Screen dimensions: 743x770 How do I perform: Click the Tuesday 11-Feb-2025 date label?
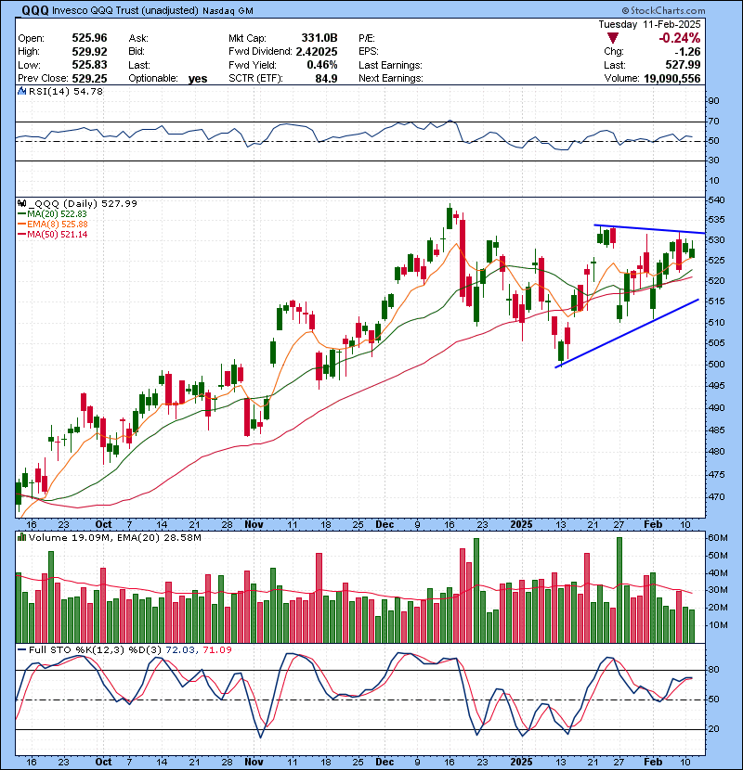652,23
